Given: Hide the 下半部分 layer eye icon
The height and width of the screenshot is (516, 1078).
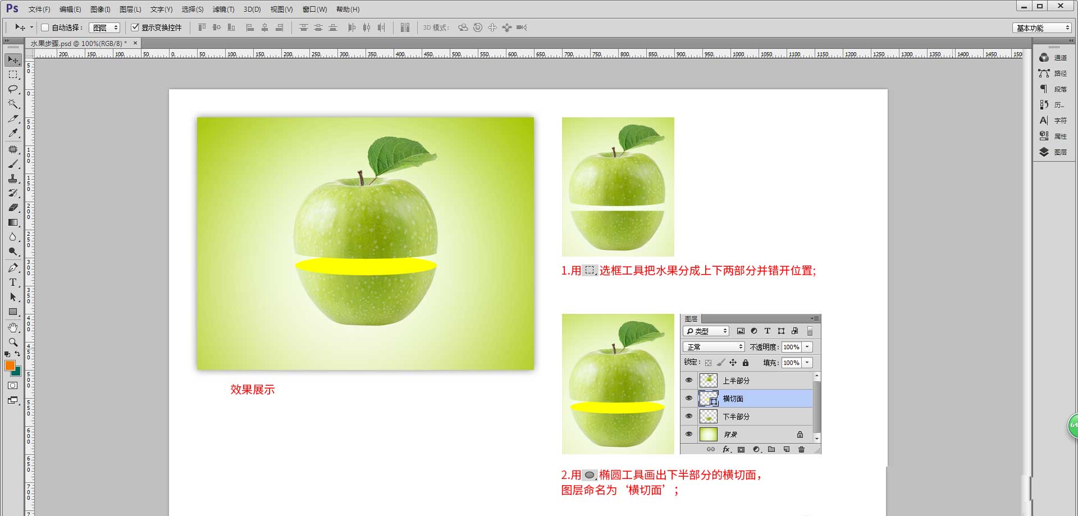Looking at the screenshot, I should (x=689, y=416).
